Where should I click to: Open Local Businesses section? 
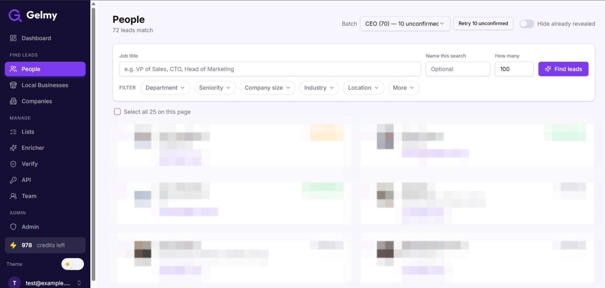click(x=45, y=85)
